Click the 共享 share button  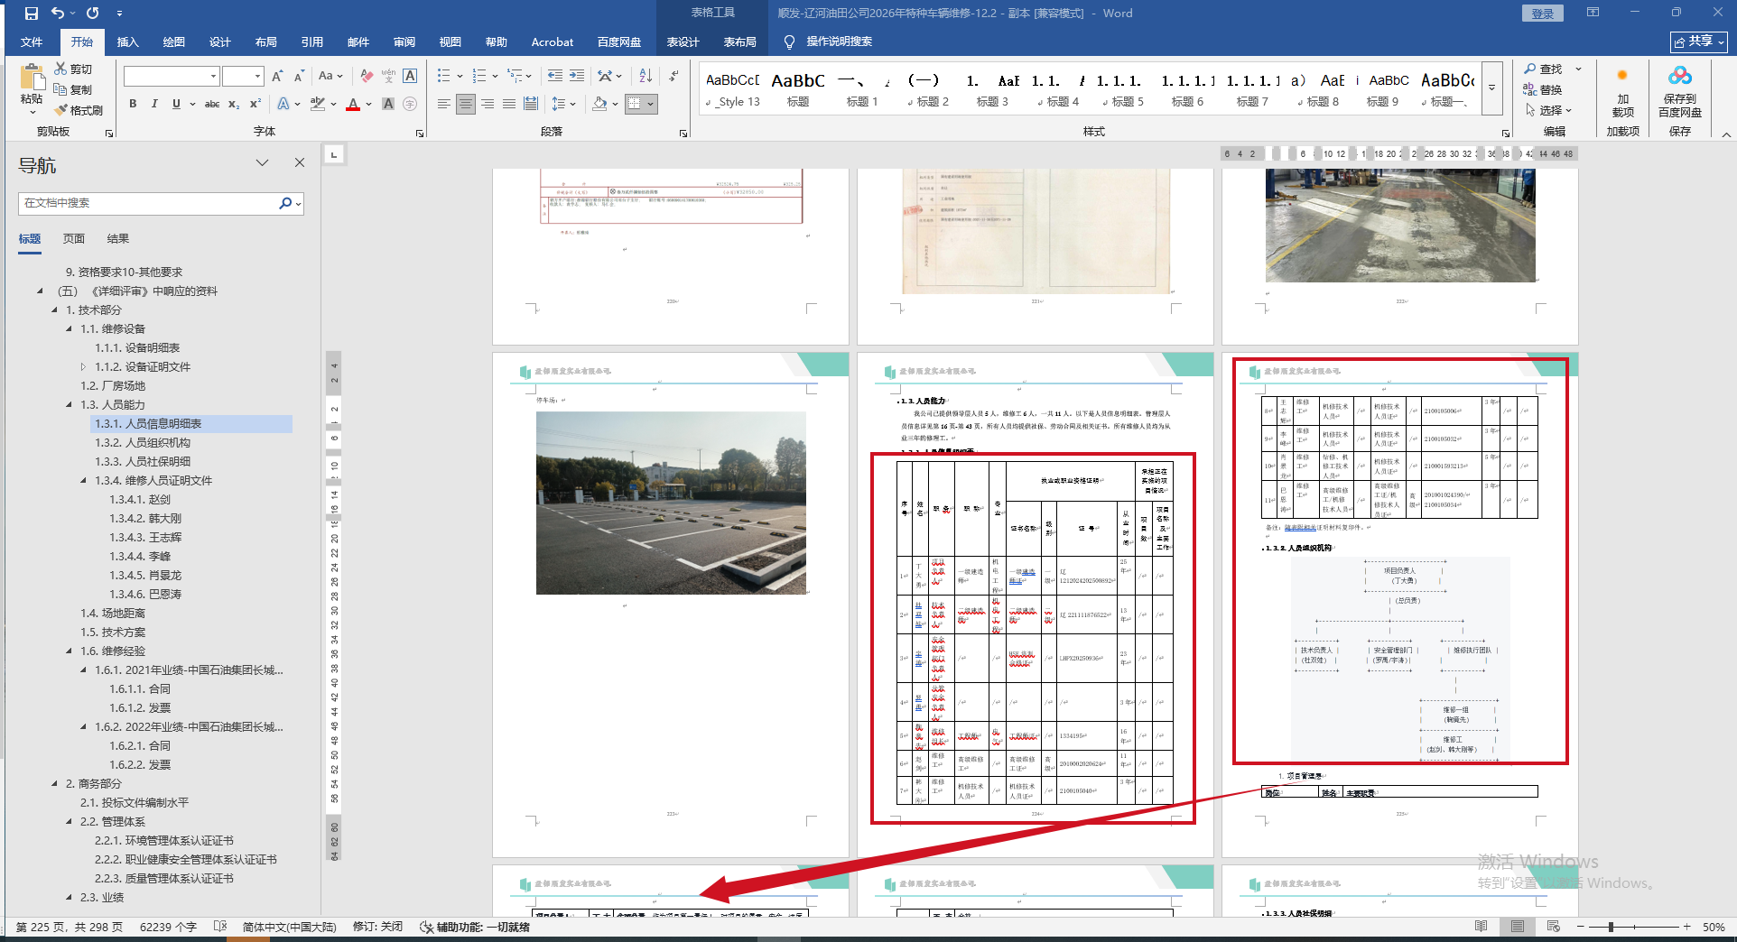point(1698,42)
